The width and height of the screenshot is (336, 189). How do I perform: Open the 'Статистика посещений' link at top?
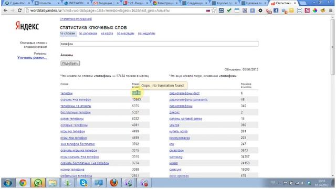[x=76, y=19]
